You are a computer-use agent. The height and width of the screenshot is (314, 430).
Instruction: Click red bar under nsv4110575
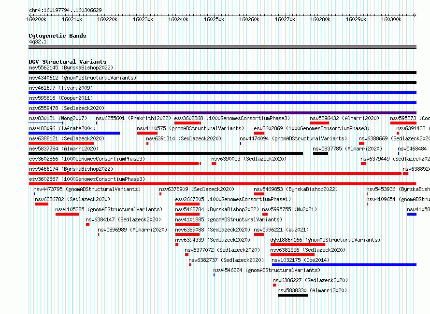tap(147, 133)
